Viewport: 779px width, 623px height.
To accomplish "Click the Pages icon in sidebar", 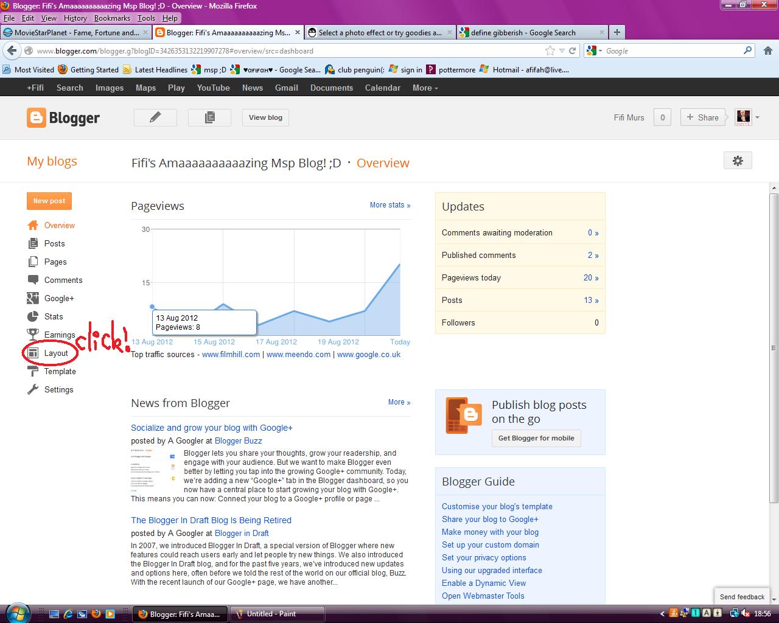I will point(33,262).
